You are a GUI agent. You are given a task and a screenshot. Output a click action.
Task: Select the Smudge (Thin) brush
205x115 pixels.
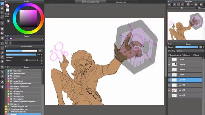[24, 96]
